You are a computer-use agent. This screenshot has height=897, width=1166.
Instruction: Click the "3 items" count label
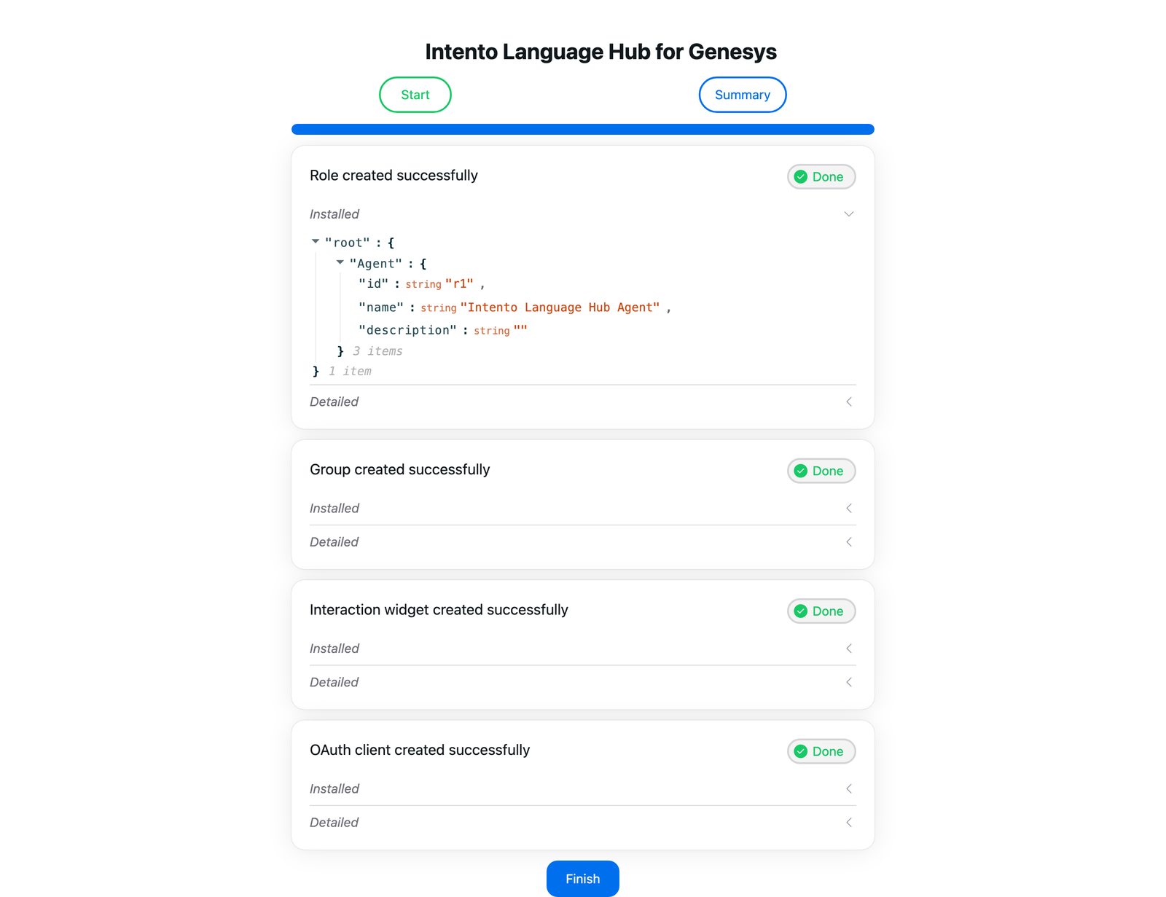pyautogui.click(x=377, y=351)
